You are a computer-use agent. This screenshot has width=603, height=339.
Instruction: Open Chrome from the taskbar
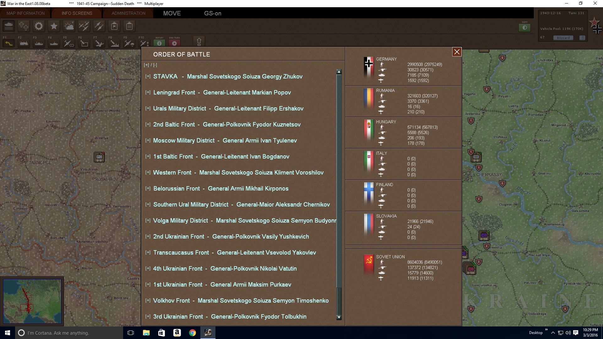[193, 333]
